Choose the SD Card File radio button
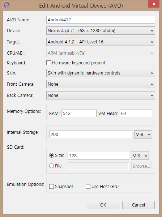This screenshot has height=217, width=162. coord(51,166)
